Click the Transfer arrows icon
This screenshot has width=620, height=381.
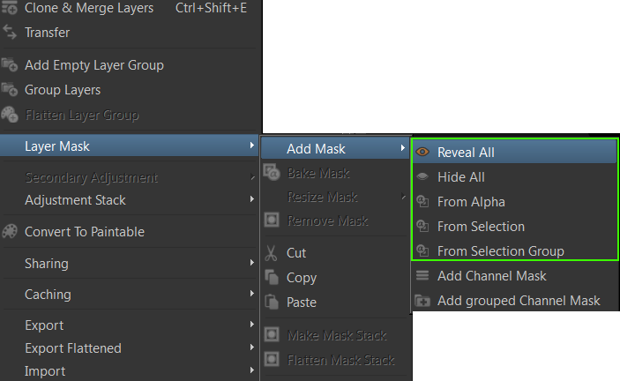pyautogui.click(x=11, y=33)
